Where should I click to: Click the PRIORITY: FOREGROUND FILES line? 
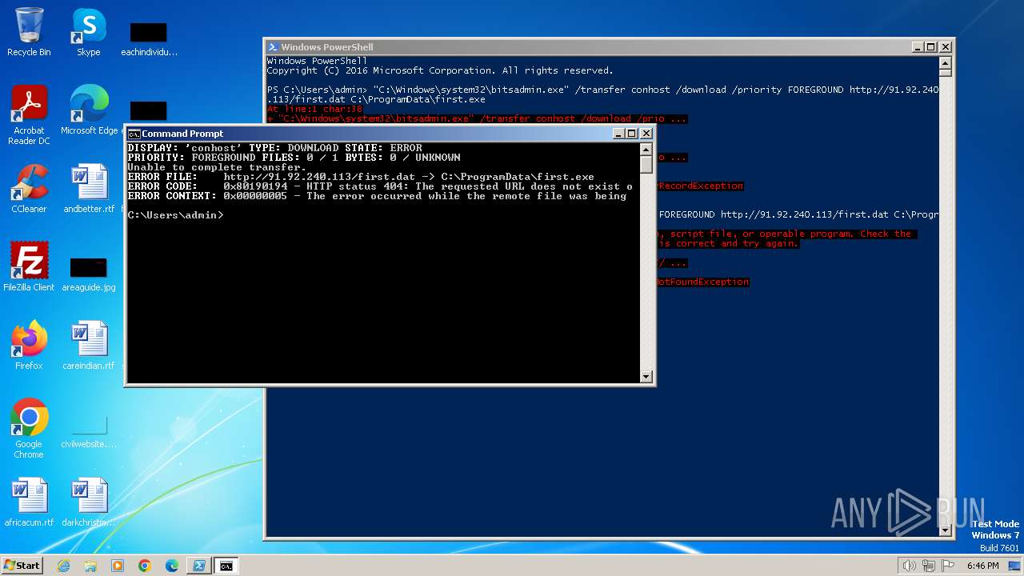point(294,158)
